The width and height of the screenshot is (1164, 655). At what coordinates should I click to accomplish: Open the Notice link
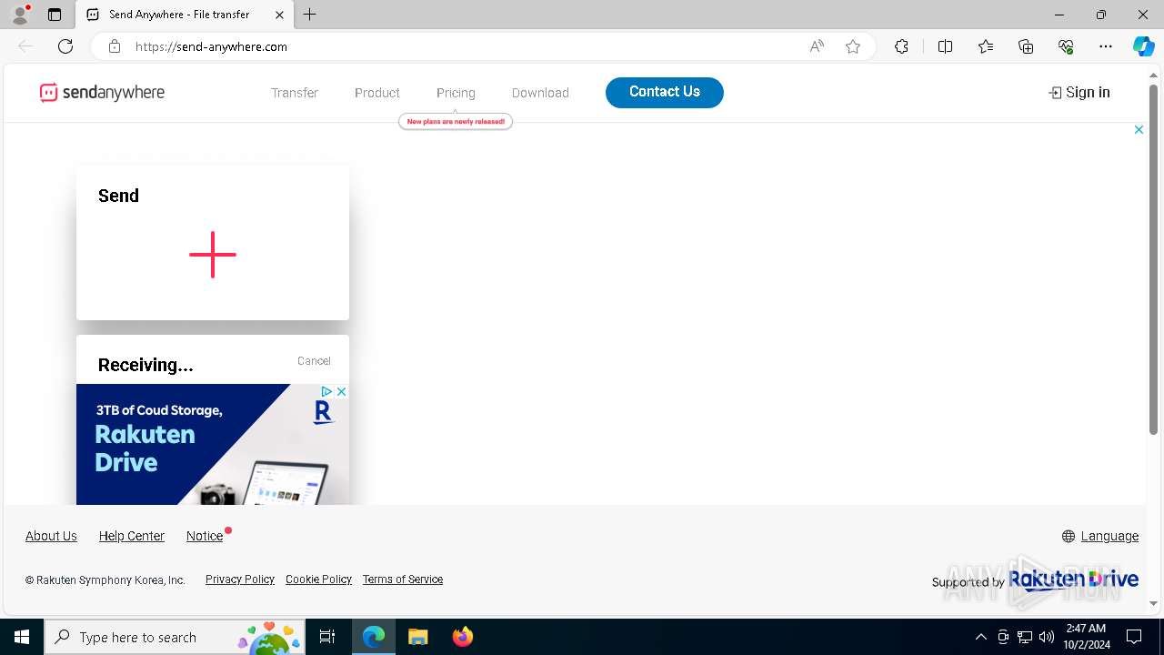(x=205, y=536)
